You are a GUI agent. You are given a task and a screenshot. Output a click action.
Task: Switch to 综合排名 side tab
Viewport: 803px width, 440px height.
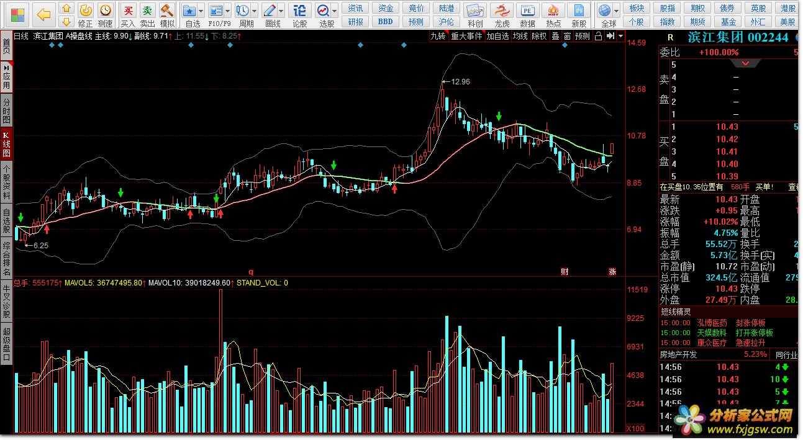6,258
